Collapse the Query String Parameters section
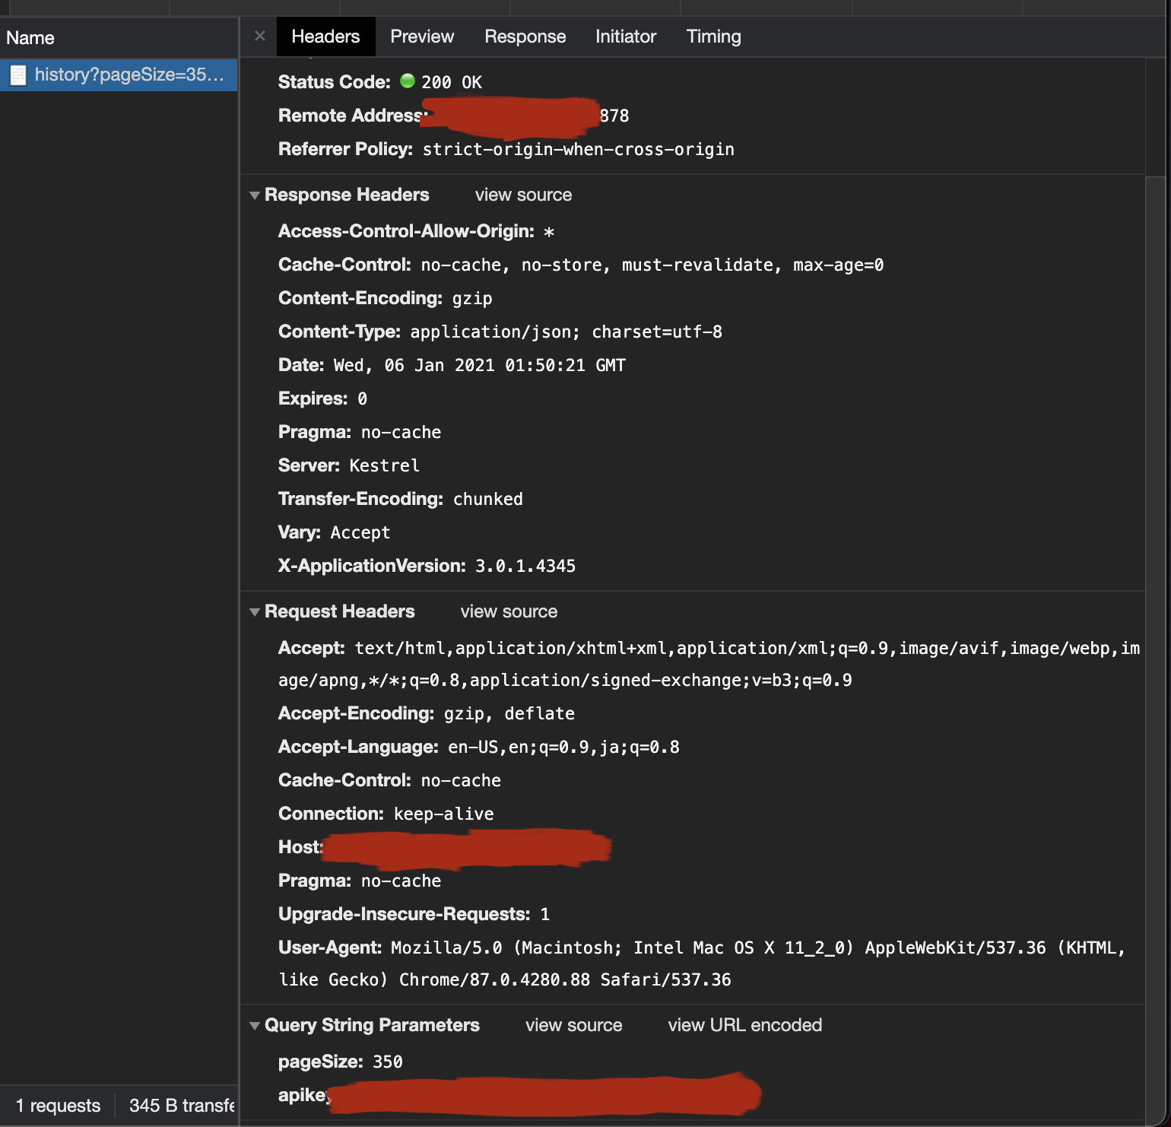1171x1127 pixels. (255, 1024)
